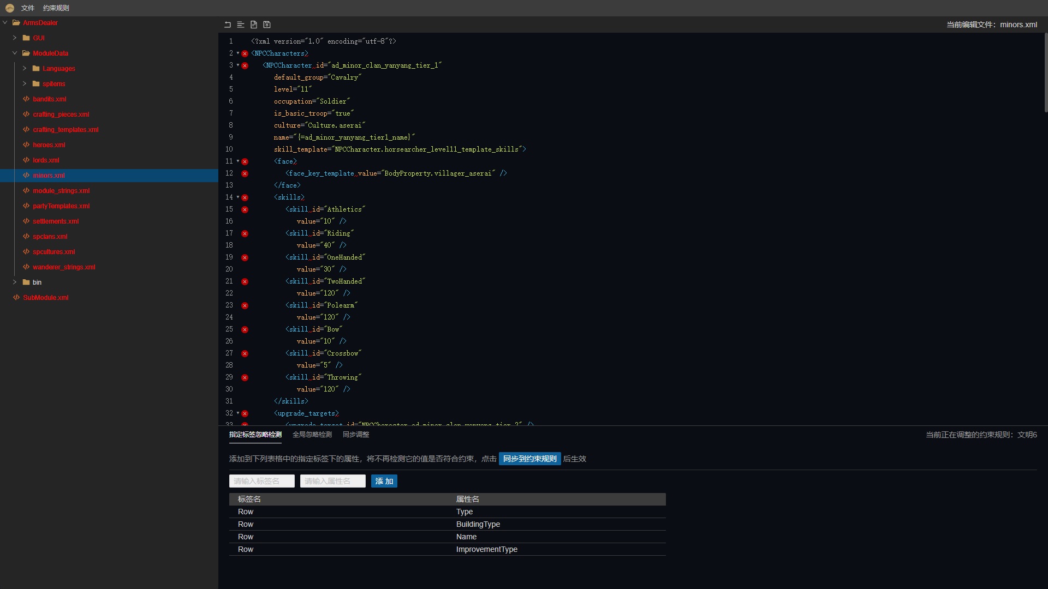Click the document file toolbar icon
1048x589 pixels.
[254, 25]
